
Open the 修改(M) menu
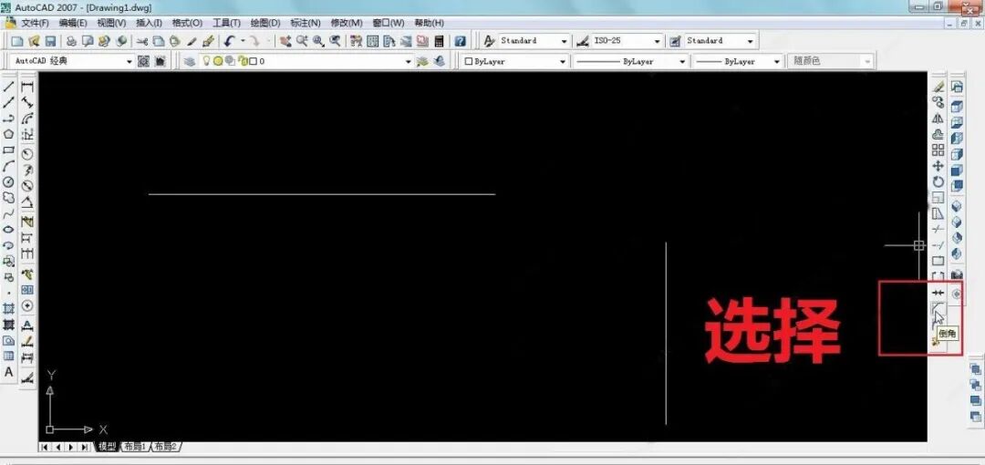point(347,23)
